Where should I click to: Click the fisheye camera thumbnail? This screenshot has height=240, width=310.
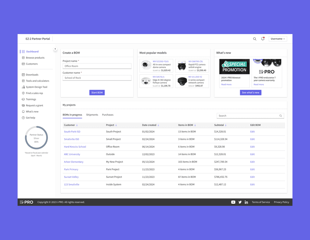click(146, 81)
